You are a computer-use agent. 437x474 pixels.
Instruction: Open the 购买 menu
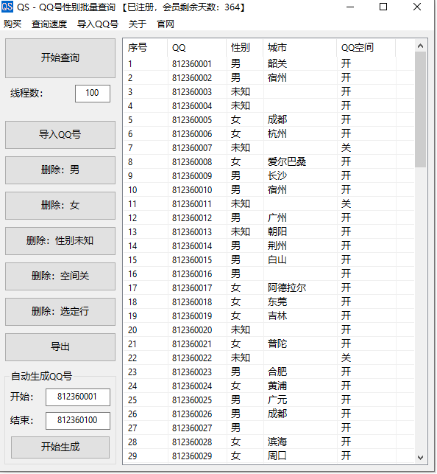(x=13, y=24)
